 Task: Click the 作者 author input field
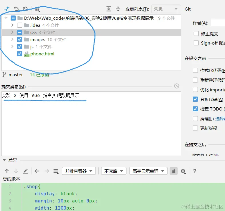coord(218,23)
